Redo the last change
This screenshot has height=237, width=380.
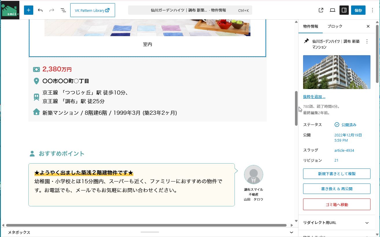click(x=51, y=10)
